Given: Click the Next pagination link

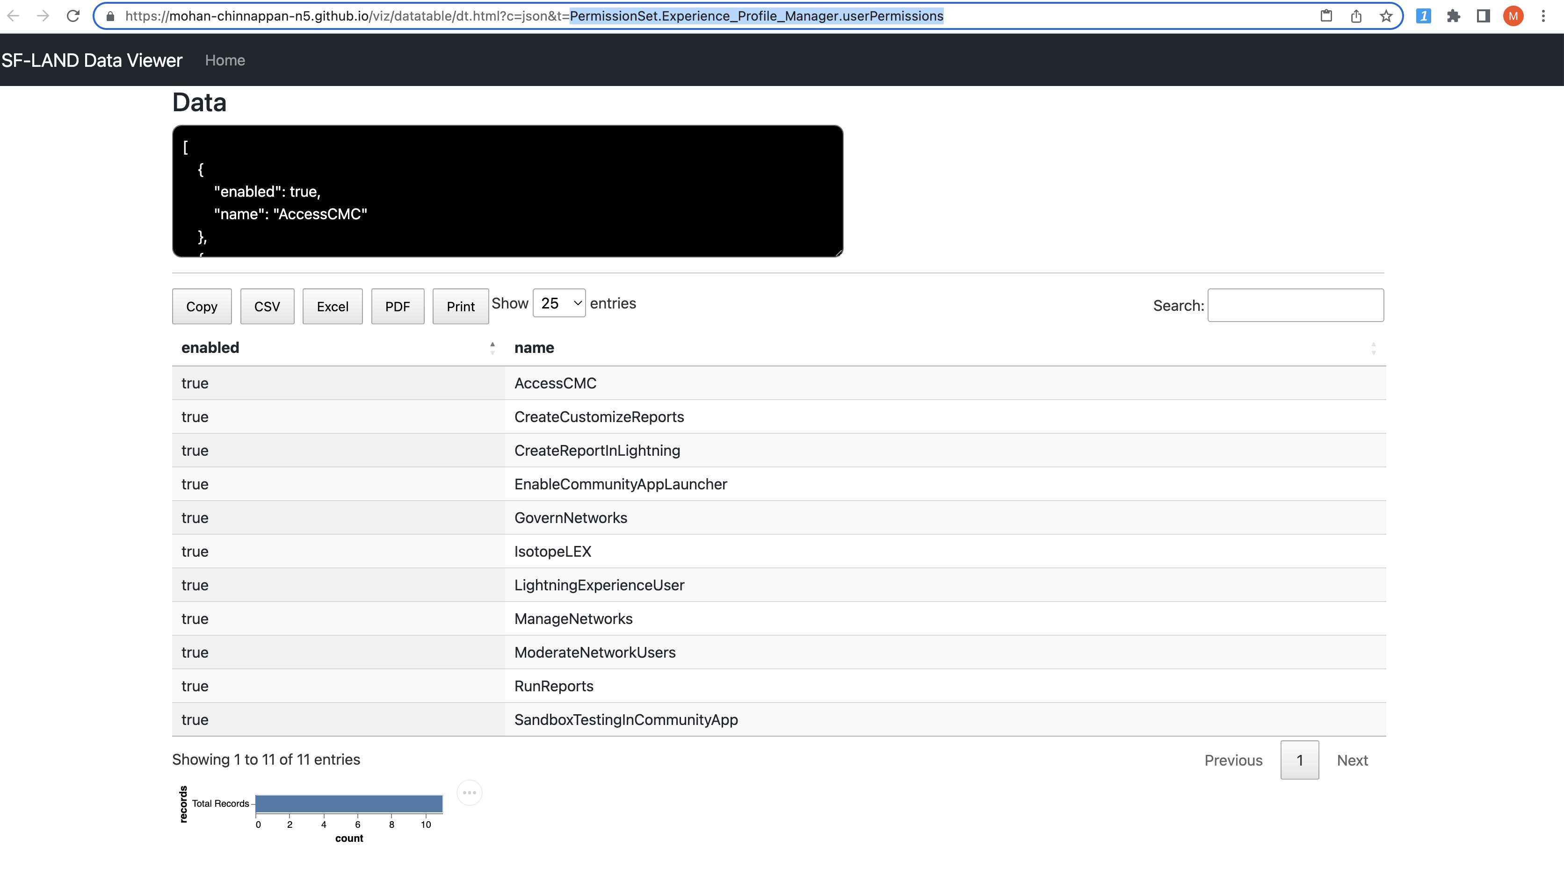Looking at the screenshot, I should click(x=1352, y=760).
